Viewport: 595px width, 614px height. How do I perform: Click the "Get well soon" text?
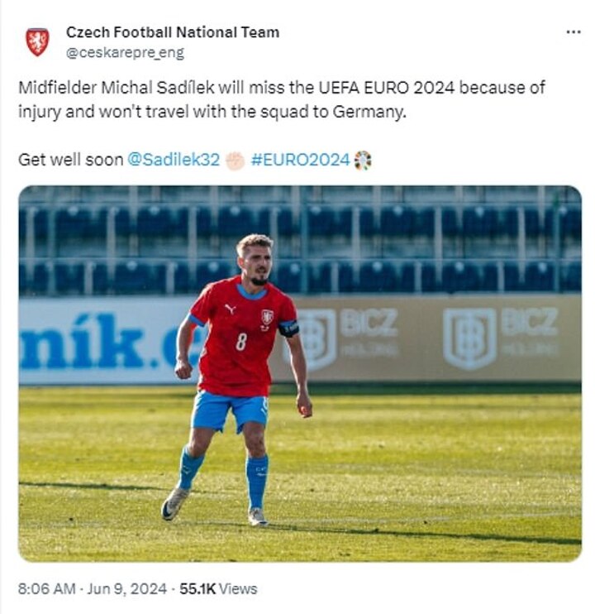coord(70,160)
